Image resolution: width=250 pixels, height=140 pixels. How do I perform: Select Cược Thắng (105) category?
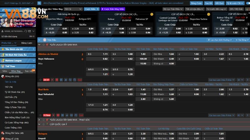click(x=13, y=128)
